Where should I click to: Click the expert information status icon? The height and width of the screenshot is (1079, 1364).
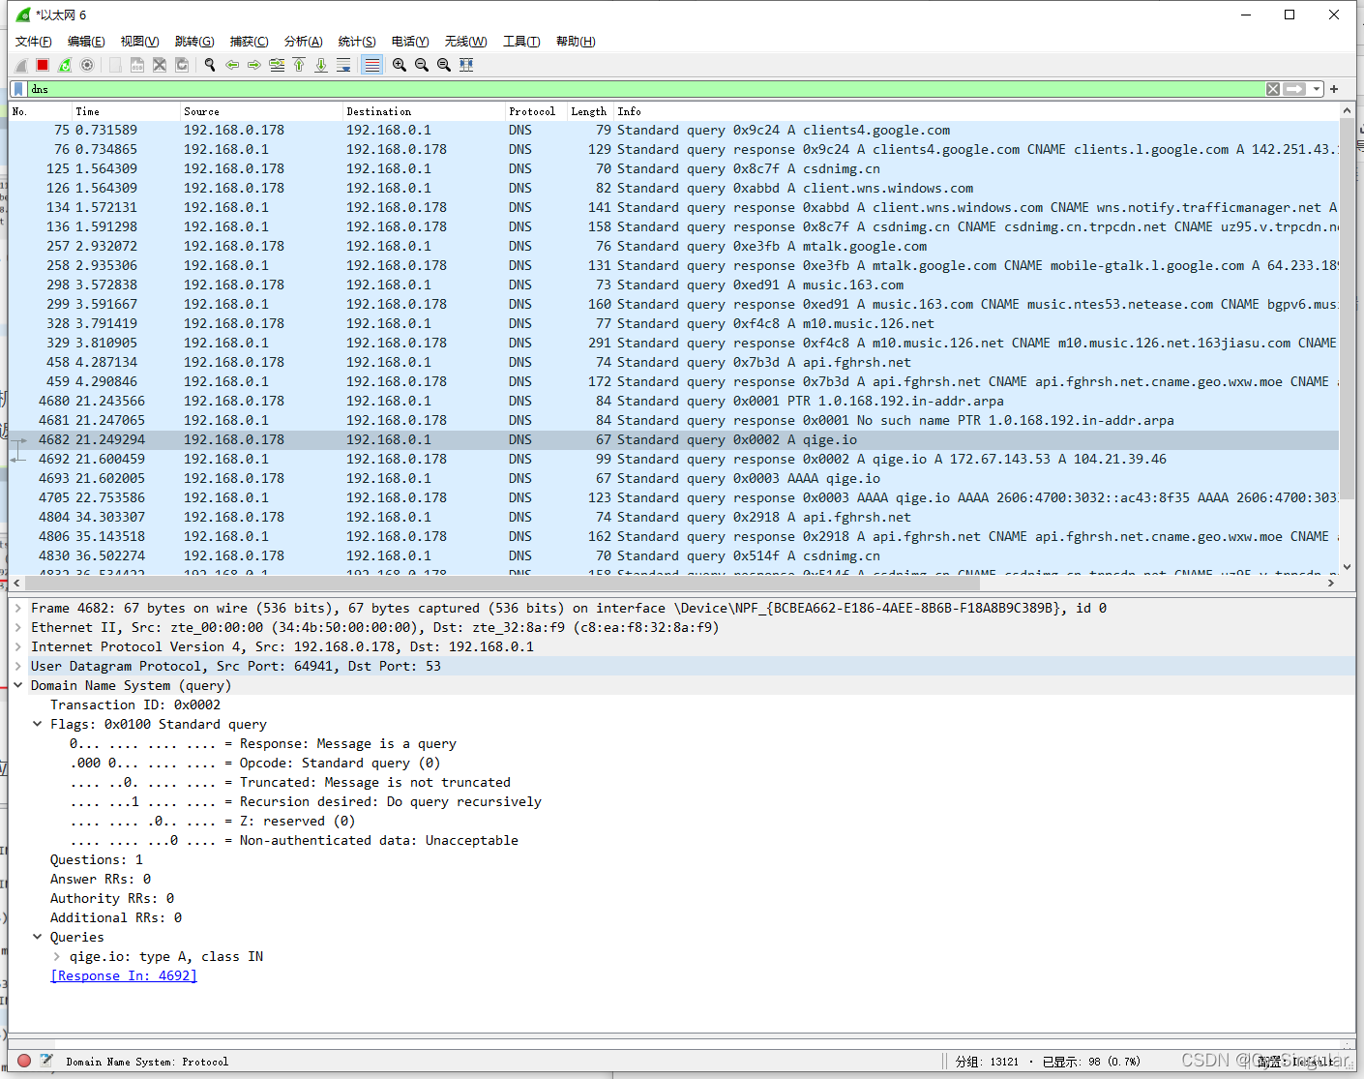[24, 1061]
